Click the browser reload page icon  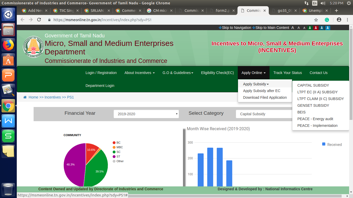(39, 20)
